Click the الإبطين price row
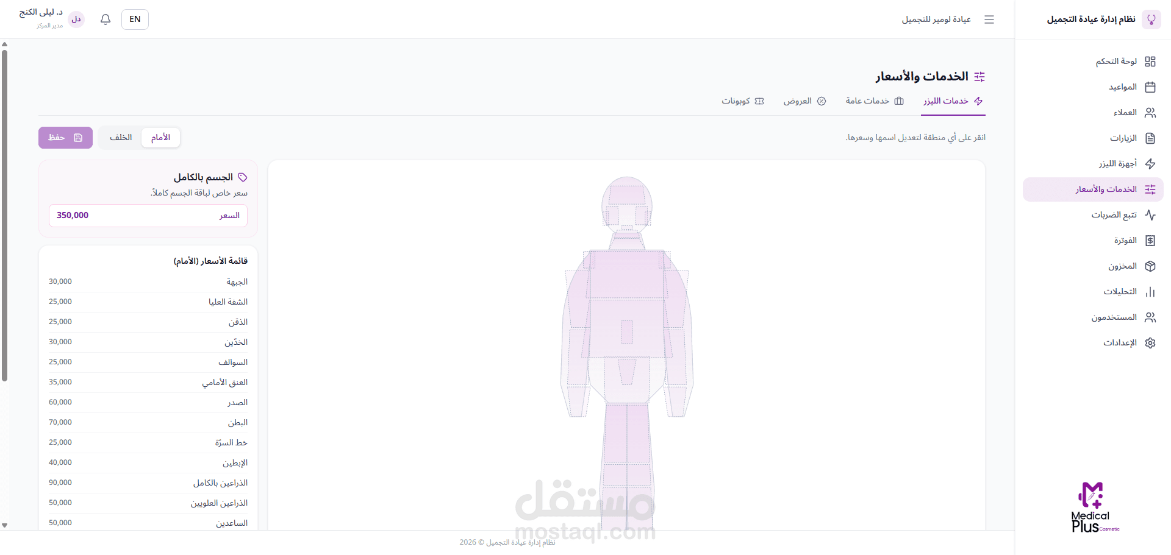Screen dimensions: 1171x555 (x=148, y=463)
